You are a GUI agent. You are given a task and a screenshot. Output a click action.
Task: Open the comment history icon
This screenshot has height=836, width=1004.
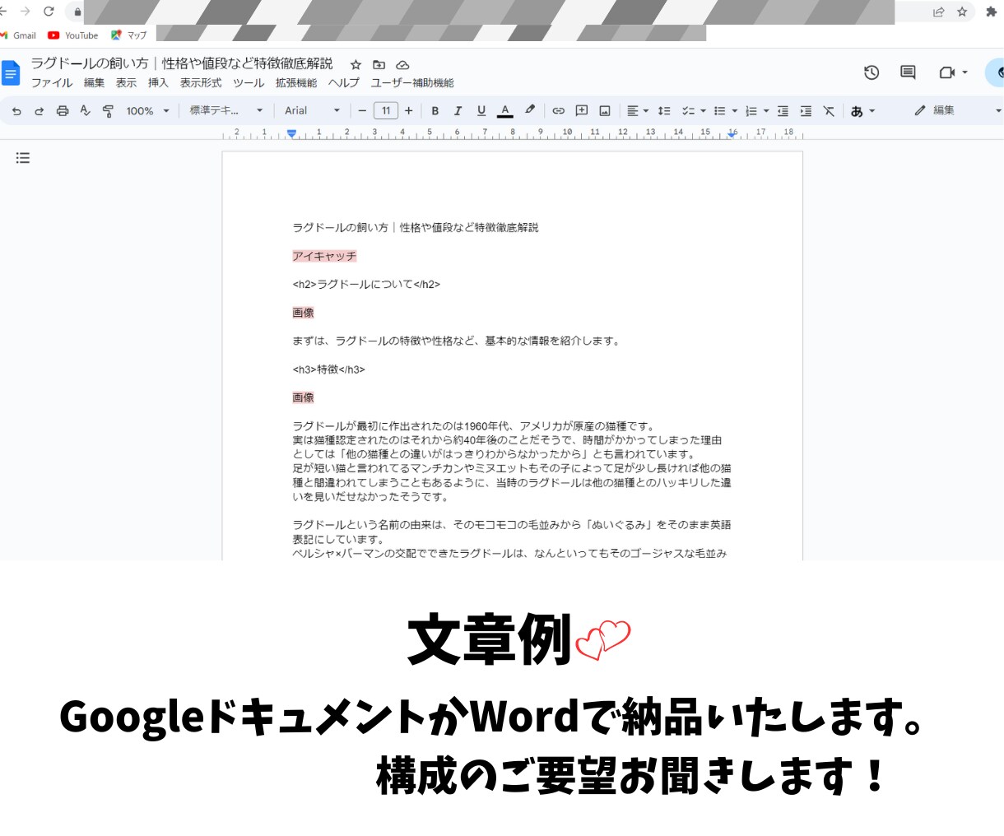click(908, 72)
